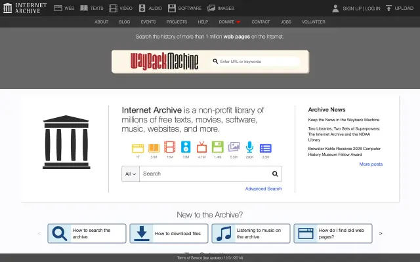
Task: Open 'Brewster Kahle Receives' Fellow Award post
Action: click(344, 151)
